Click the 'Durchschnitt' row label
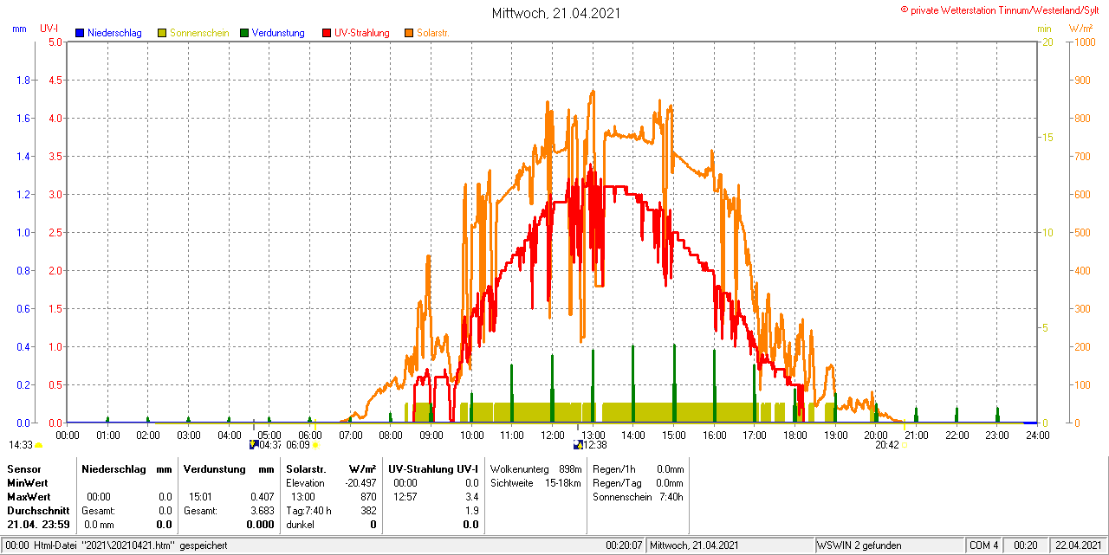 (x=38, y=510)
